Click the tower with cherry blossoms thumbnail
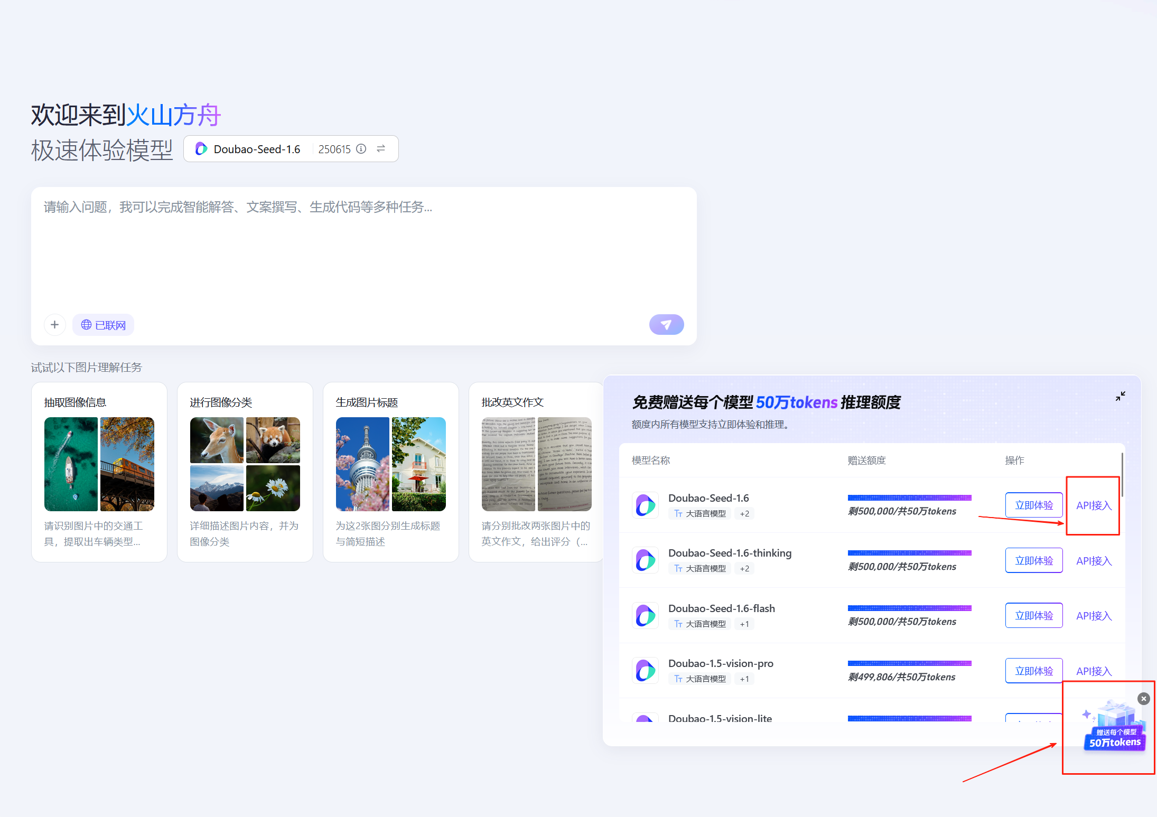This screenshot has width=1157, height=817. pyautogui.click(x=363, y=464)
